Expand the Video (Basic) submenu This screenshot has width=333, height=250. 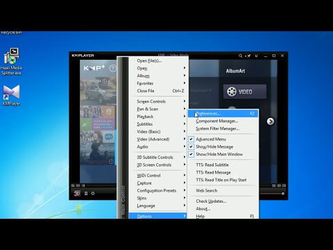coord(159,131)
